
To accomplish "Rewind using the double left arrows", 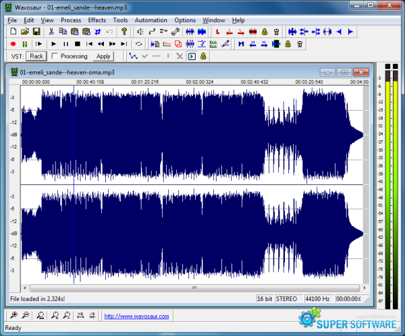I will [x=101, y=44].
